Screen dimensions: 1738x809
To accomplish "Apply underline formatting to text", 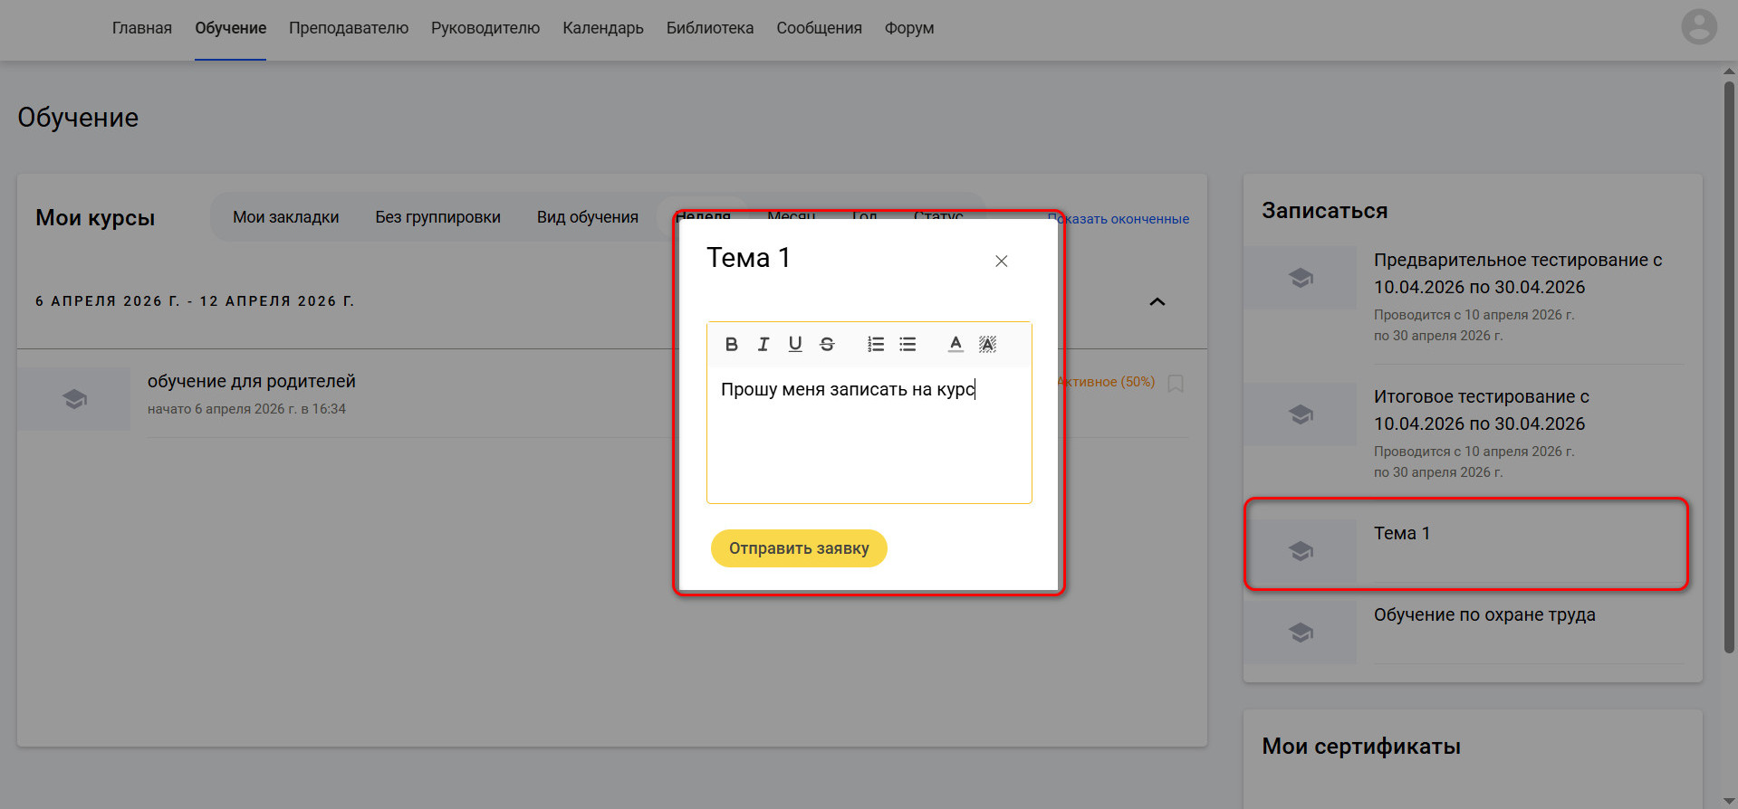I will [795, 344].
